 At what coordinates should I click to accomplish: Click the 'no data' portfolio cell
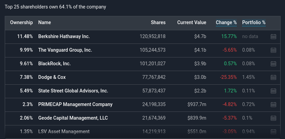pyautogui.click(x=250, y=36)
